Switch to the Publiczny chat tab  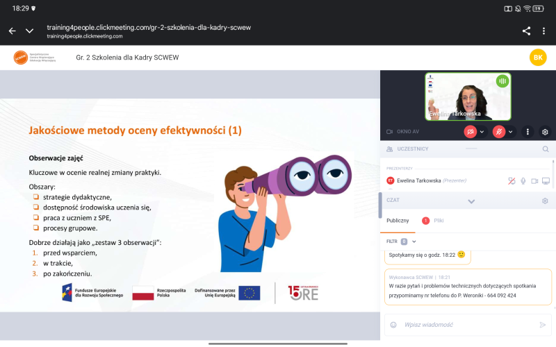tap(398, 220)
